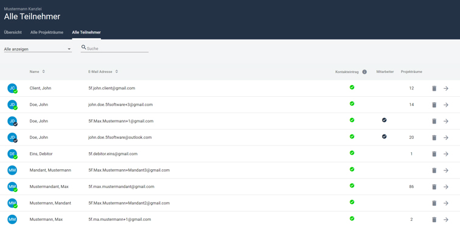Delete participant Eins, Debitor

click(x=434, y=154)
